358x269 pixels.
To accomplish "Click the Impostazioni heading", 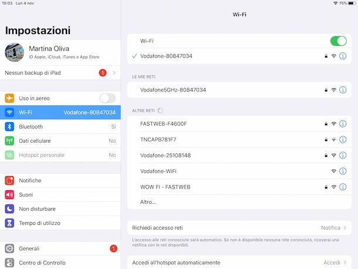I will point(38,31).
